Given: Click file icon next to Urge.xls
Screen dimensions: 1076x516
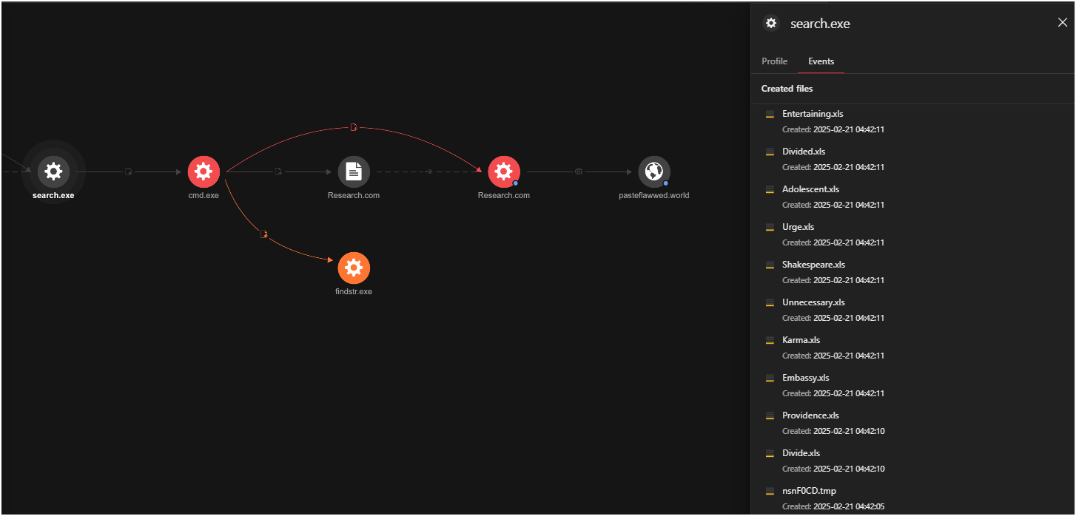Looking at the screenshot, I should tap(770, 228).
